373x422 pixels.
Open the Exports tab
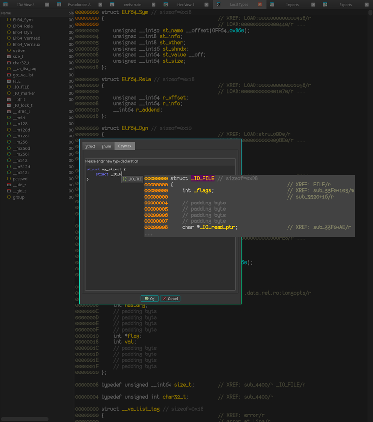pos(345,4)
